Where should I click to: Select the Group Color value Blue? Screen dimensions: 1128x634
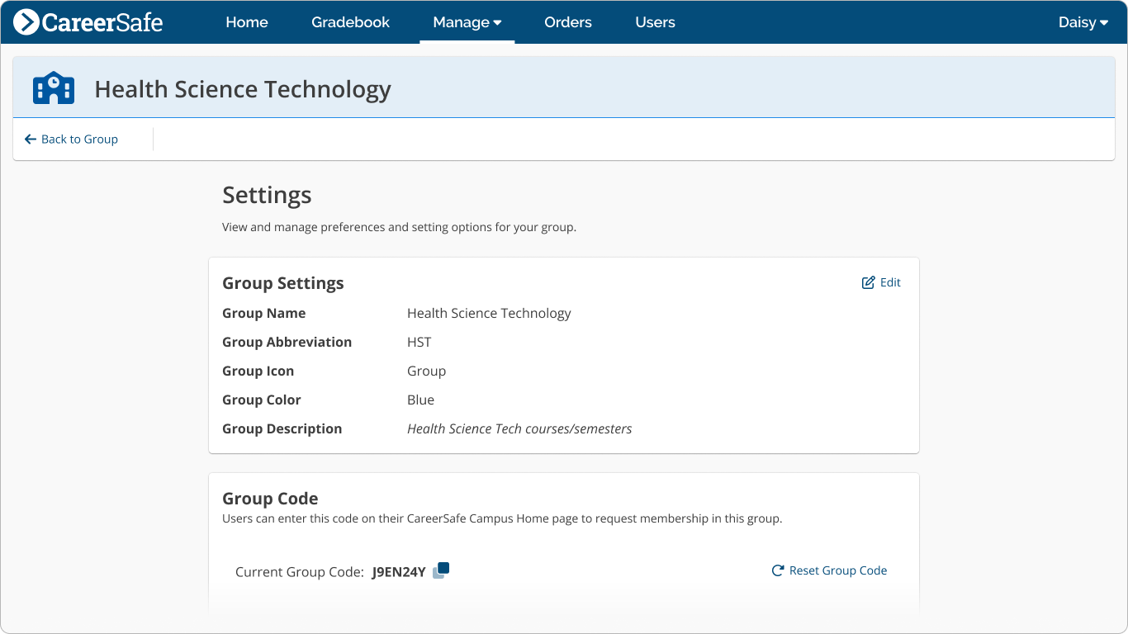[421, 400]
